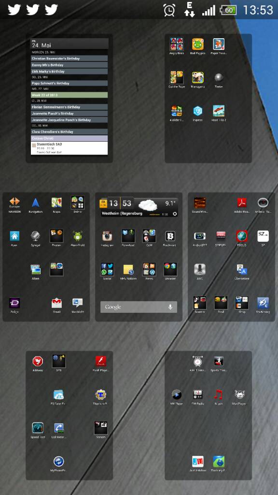Open the Spiegel mirror app
The width and height of the screenshot is (278, 495).
pos(35,236)
